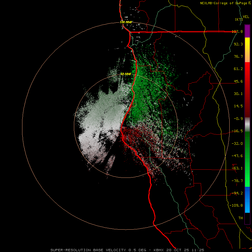This screenshot has height=252, width=252.
Task: Pick the gray near-zero segment of the color bar
Action: (247, 125)
